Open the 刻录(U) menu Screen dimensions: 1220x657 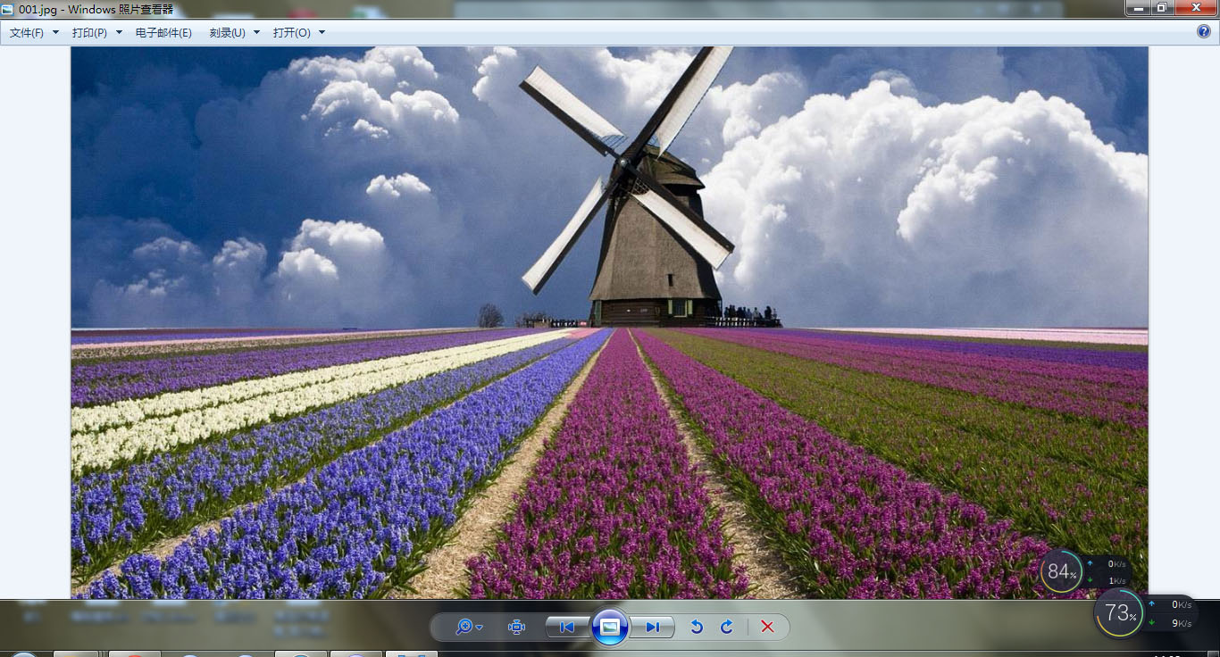[227, 33]
